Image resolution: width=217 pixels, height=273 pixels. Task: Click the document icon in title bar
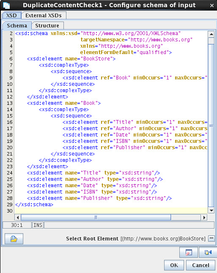(7, 5)
